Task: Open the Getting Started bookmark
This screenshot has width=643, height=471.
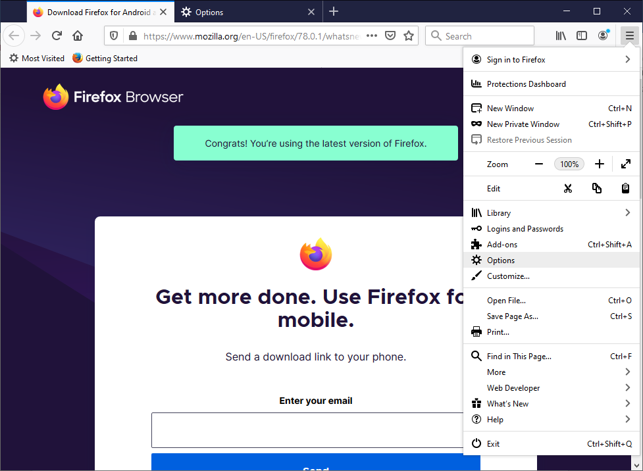Action: (105, 58)
